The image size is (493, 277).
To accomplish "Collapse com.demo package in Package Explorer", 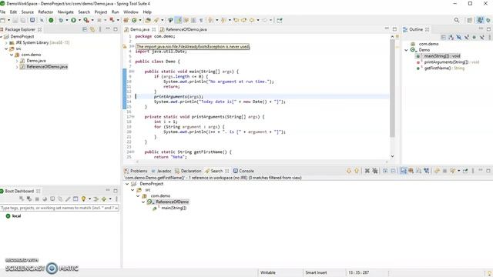I will click(12, 55).
